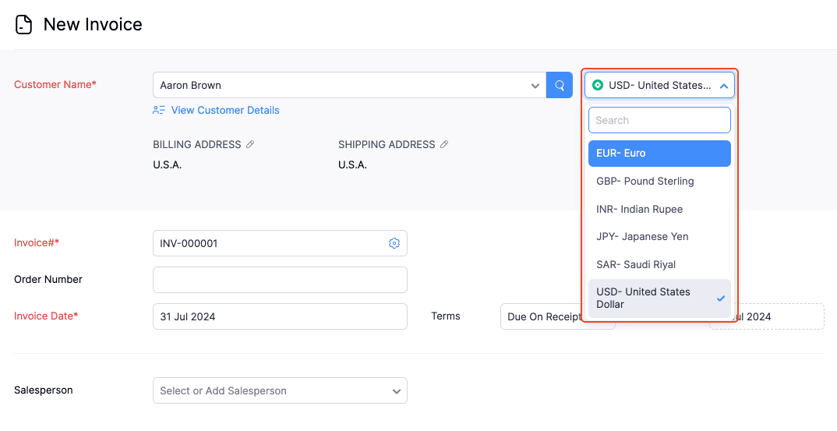
Task: Edit shipping address pencil icon
Action: point(444,144)
